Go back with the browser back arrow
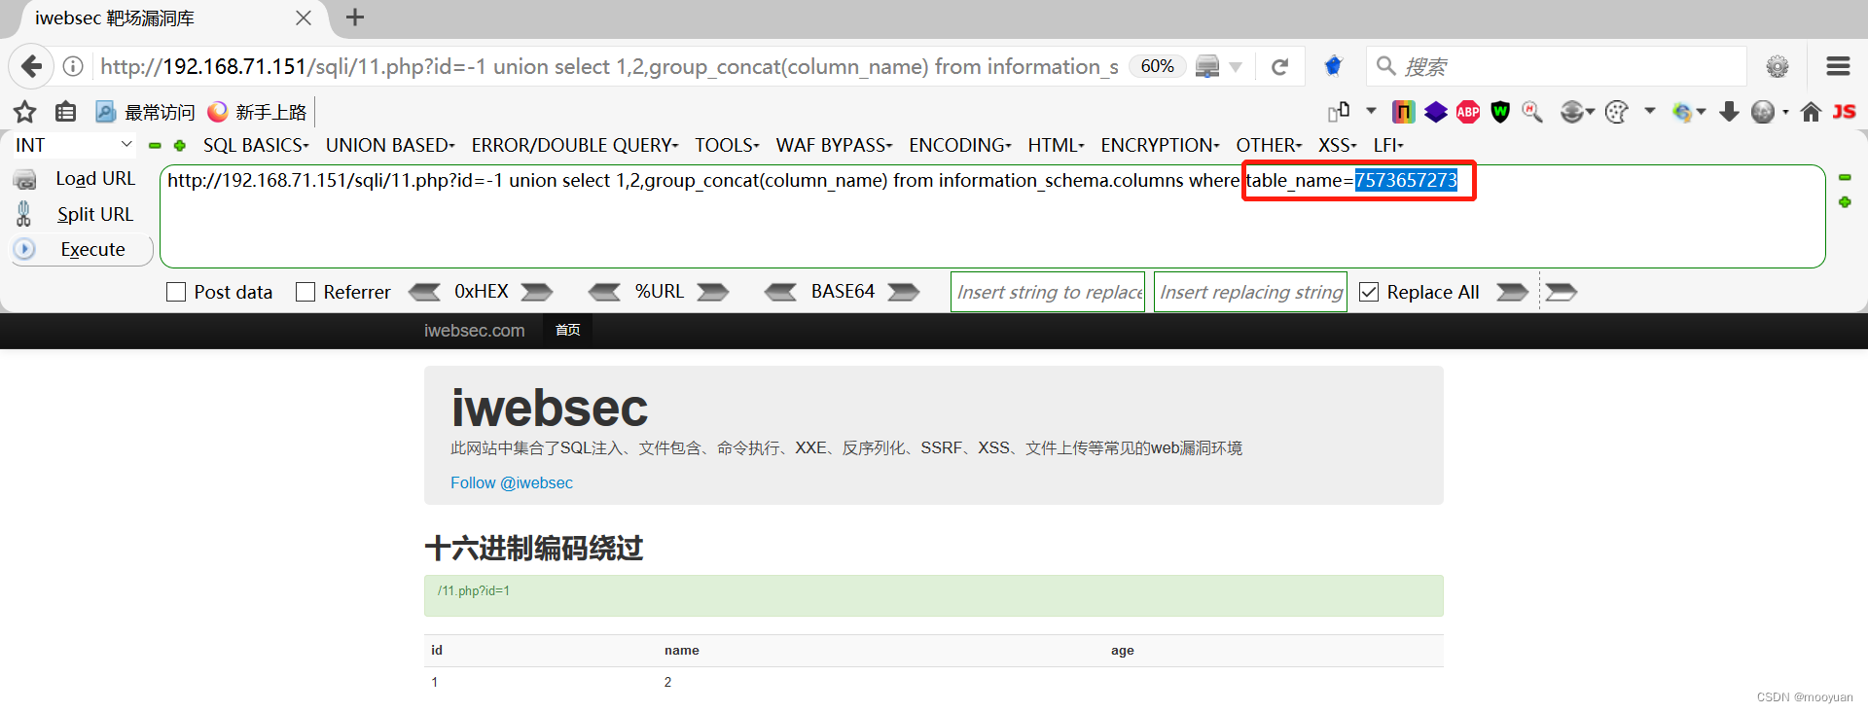This screenshot has height=713, width=1868. point(31,66)
